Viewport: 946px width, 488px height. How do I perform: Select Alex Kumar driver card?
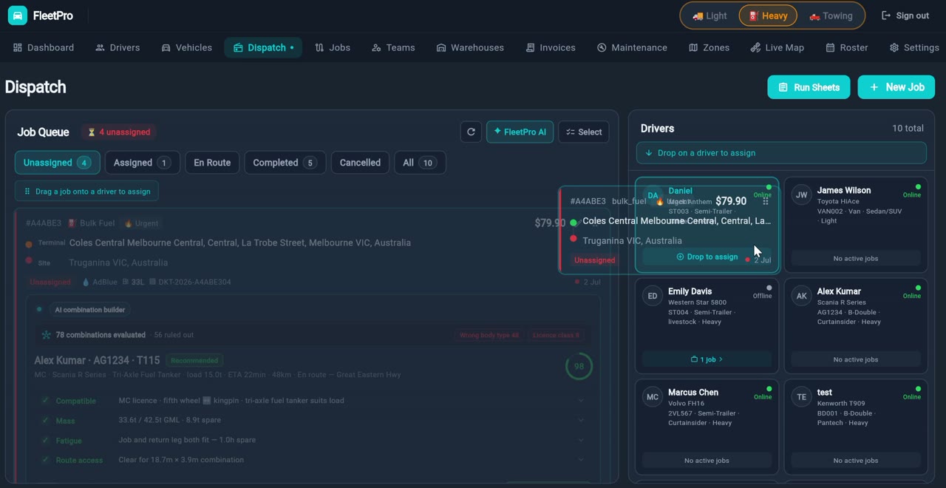(x=856, y=325)
